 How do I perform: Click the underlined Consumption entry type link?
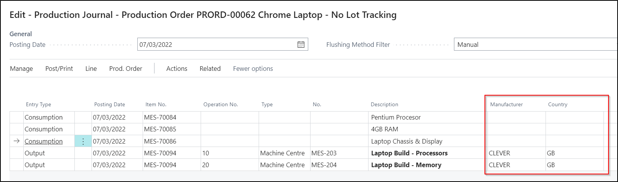(43, 141)
